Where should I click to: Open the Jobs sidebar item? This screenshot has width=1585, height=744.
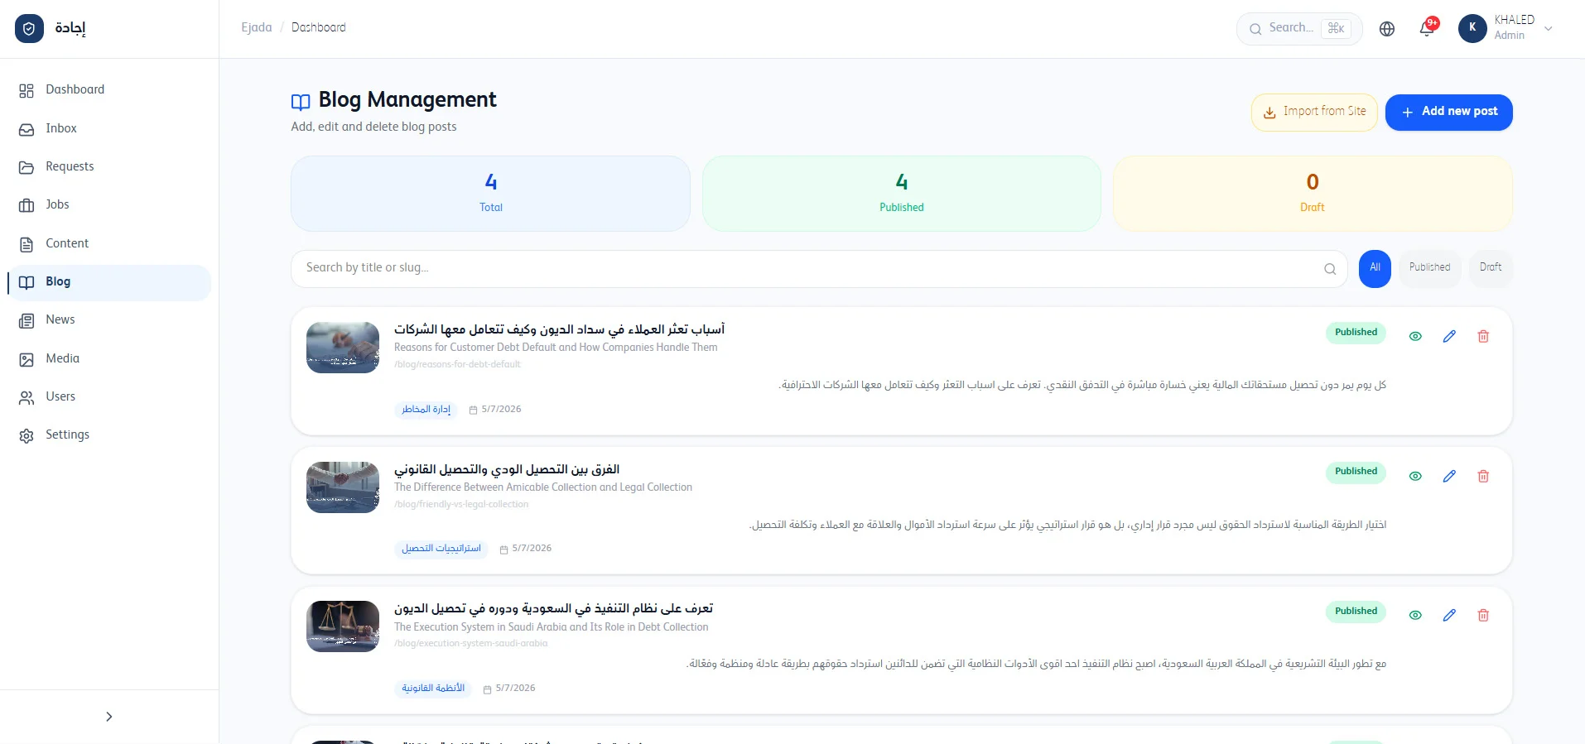point(109,204)
